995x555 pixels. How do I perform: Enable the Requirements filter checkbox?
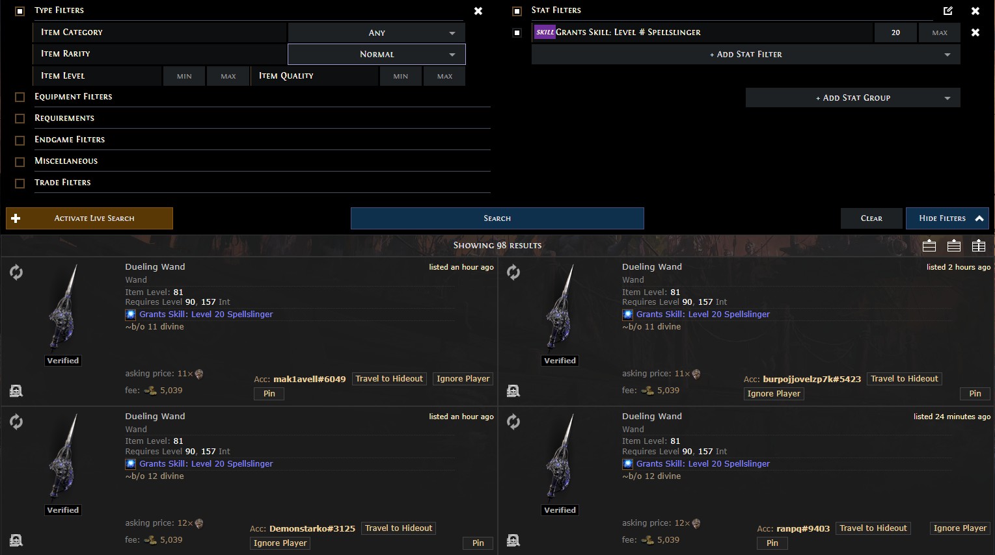click(20, 119)
